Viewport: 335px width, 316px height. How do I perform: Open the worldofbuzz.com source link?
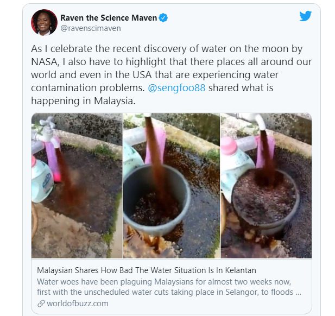click(77, 304)
